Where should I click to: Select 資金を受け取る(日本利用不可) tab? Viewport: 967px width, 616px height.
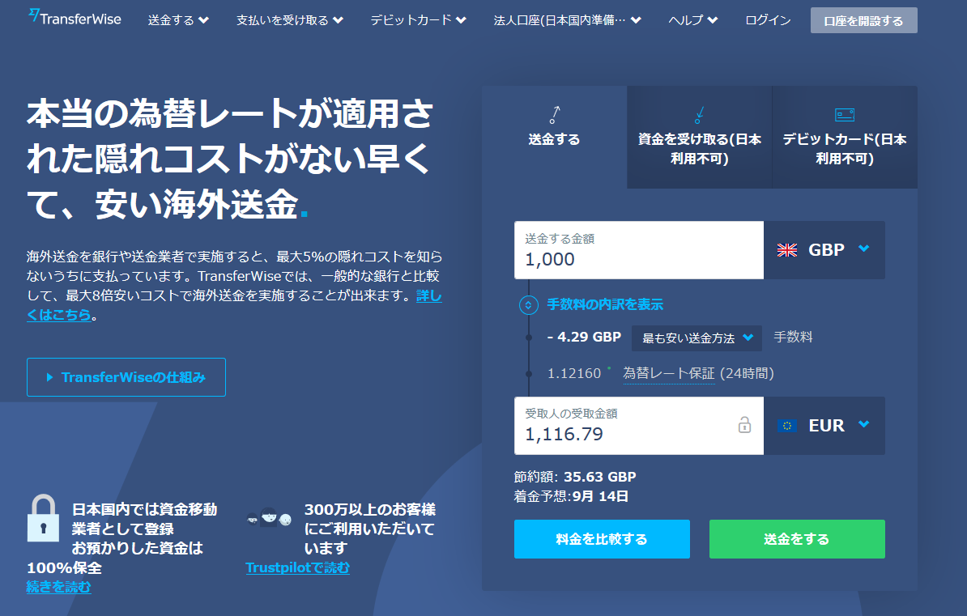[700, 137]
